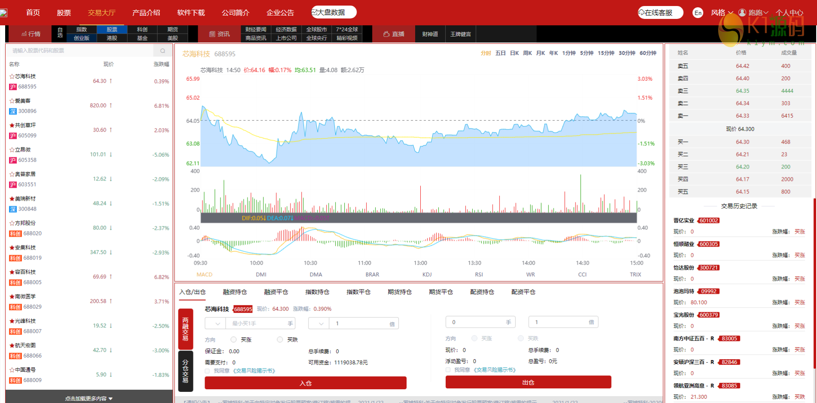Toggle favorite star for 立昂微
This screenshot has width=817, height=403.
tap(12, 150)
